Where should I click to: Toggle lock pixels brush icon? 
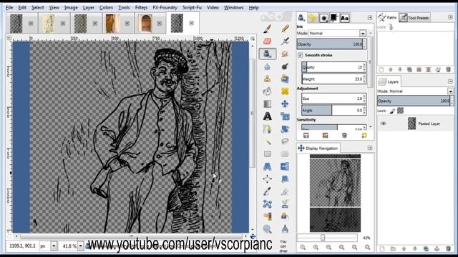(392, 111)
